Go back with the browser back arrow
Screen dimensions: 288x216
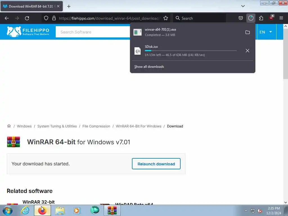click(7, 18)
